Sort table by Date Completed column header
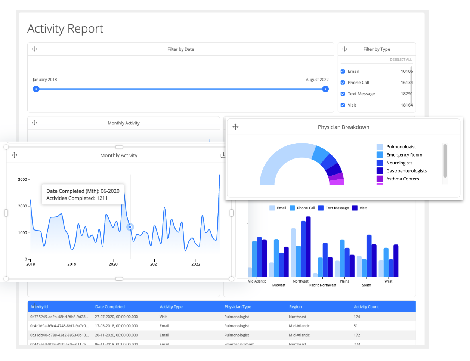This screenshot has height=361, width=470. pyautogui.click(x=110, y=307)
